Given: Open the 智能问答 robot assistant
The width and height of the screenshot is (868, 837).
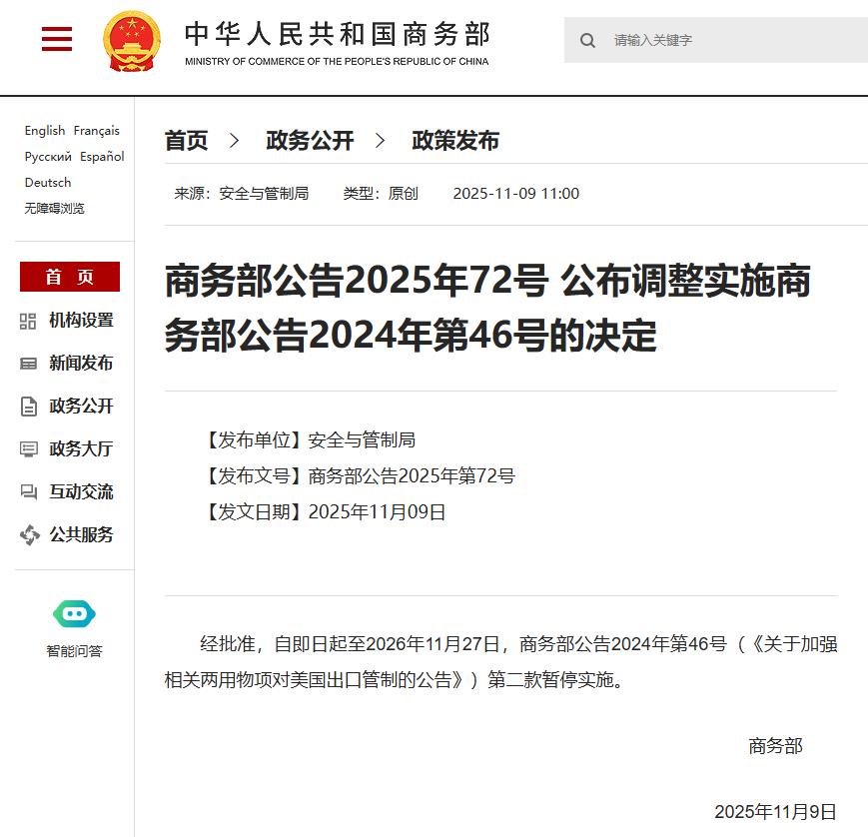Looking at the screenshot, I should click(x=74, y=614).
